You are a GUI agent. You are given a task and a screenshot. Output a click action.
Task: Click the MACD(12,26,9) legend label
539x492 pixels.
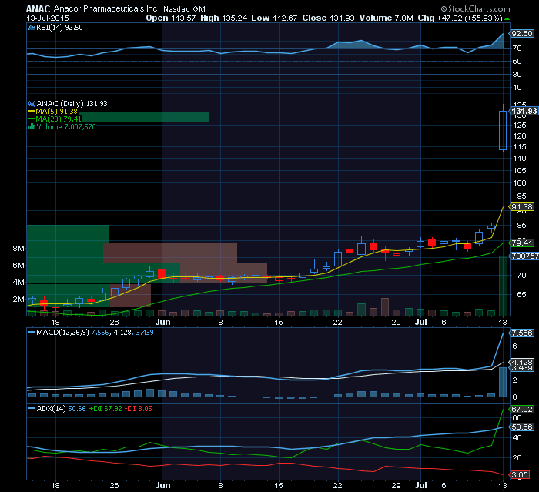62,333
